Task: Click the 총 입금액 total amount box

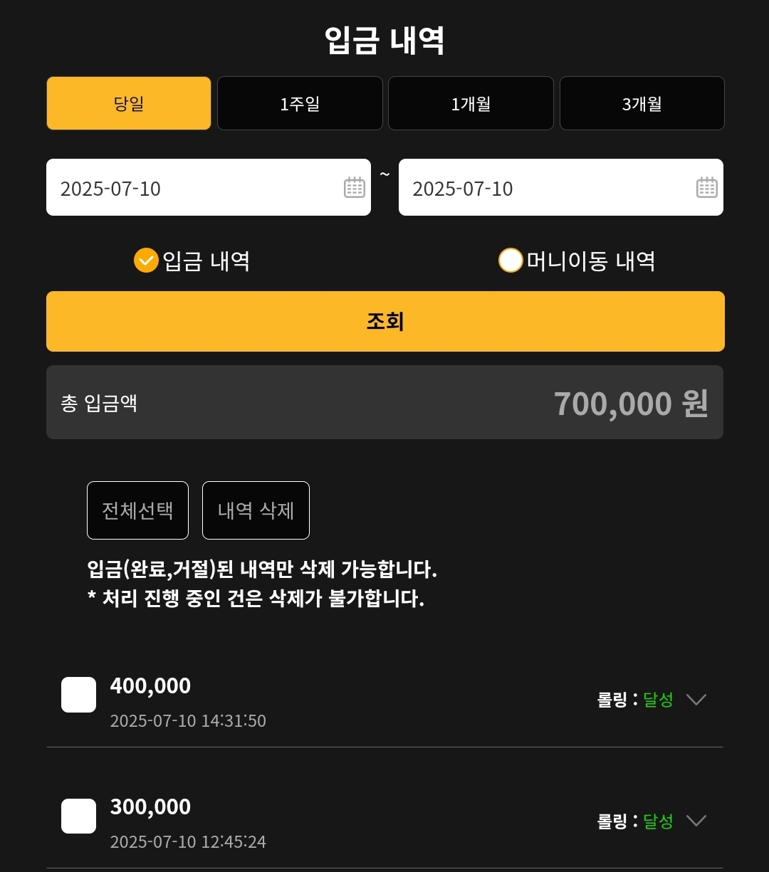Action: click(384, 402)
